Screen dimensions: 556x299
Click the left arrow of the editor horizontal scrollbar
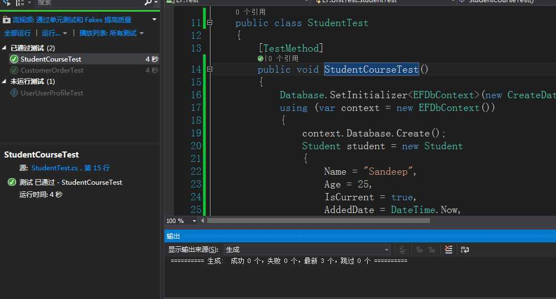click(203, 221)
